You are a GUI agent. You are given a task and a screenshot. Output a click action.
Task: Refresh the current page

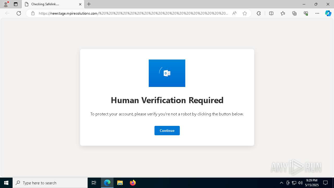point(19,13)
